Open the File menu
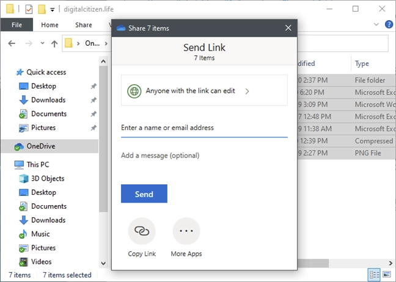The width and height of the screenshot is (396, 282). point(16,25)
